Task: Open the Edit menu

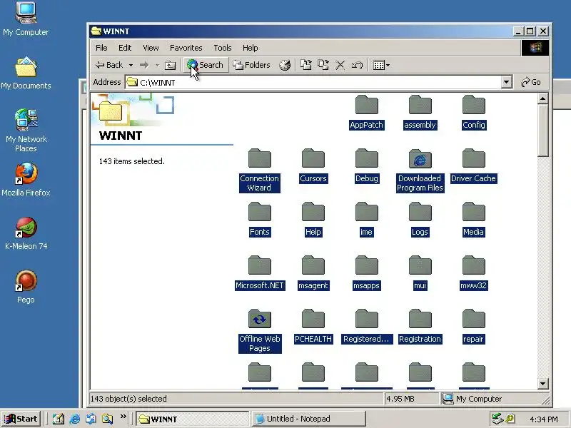Action: [x=124, y=48]
